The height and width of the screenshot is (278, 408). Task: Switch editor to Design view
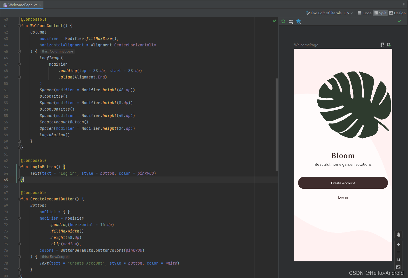[x=397, y=13]
